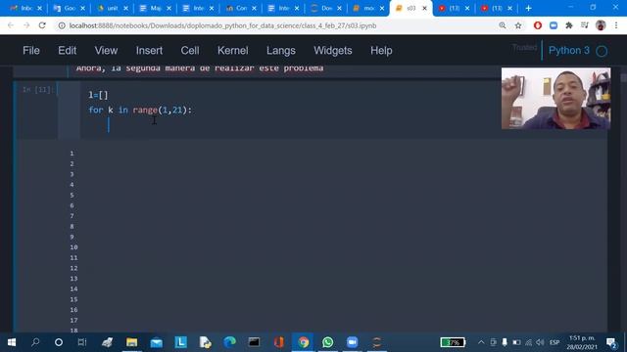Open Cortana from the taskbar
The width and height of the screenshot is (627, 352).
(x=59, y=342)
